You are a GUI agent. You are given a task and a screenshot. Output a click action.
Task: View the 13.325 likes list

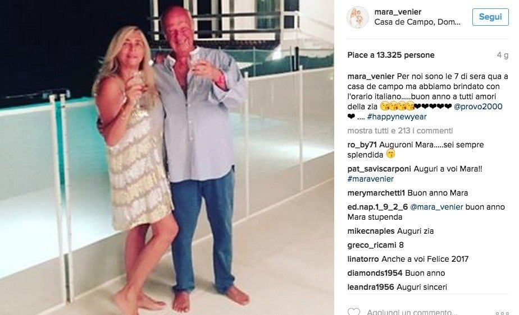pyautogui.click(x=390, y=55)
